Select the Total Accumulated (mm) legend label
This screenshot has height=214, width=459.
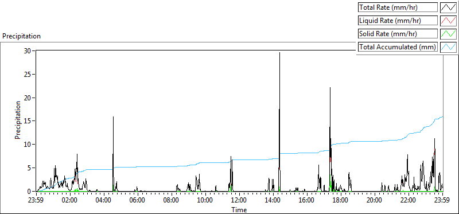click(397, 47)
